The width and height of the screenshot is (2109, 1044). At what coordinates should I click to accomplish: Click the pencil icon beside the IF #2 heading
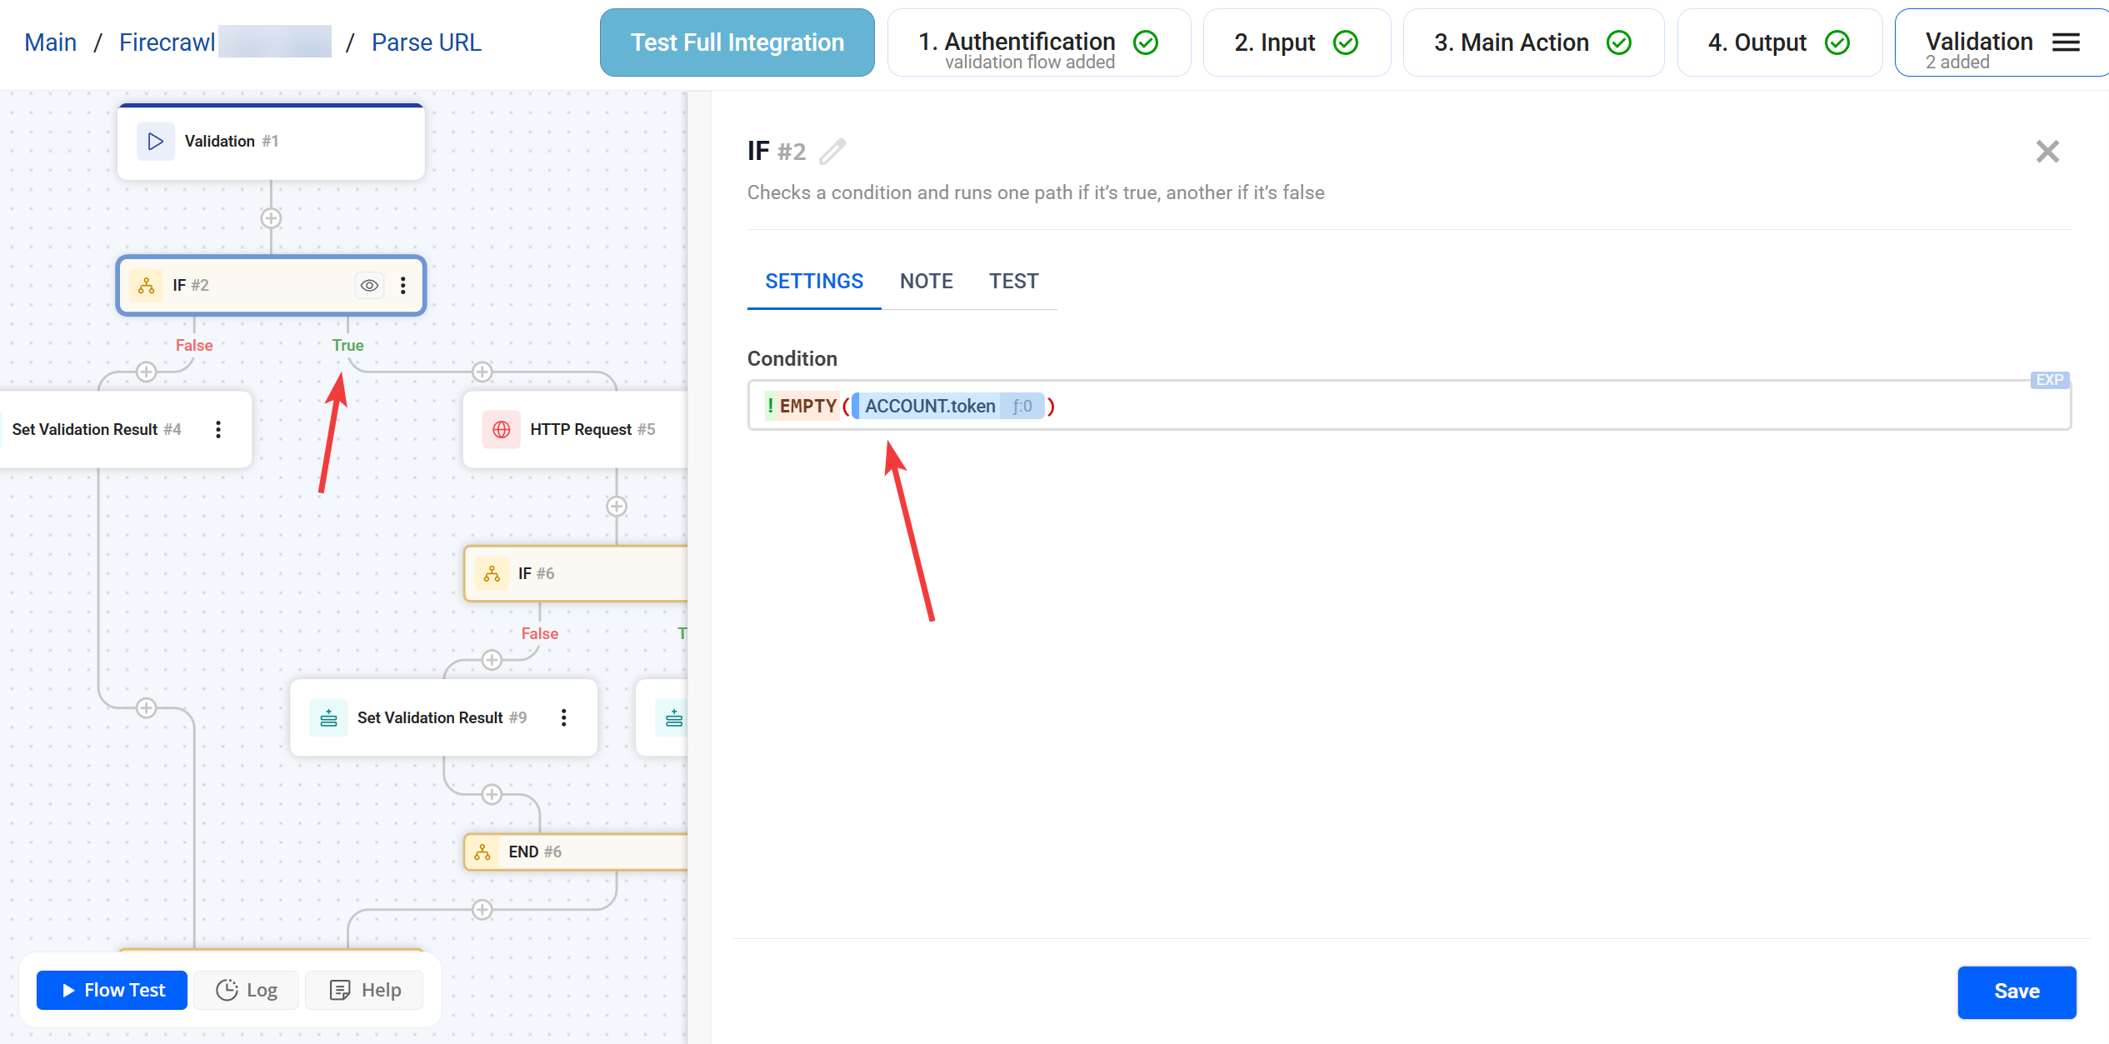tap(832, 151)
